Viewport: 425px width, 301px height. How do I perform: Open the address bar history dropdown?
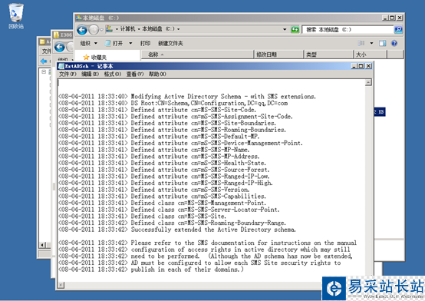(285, 29)
